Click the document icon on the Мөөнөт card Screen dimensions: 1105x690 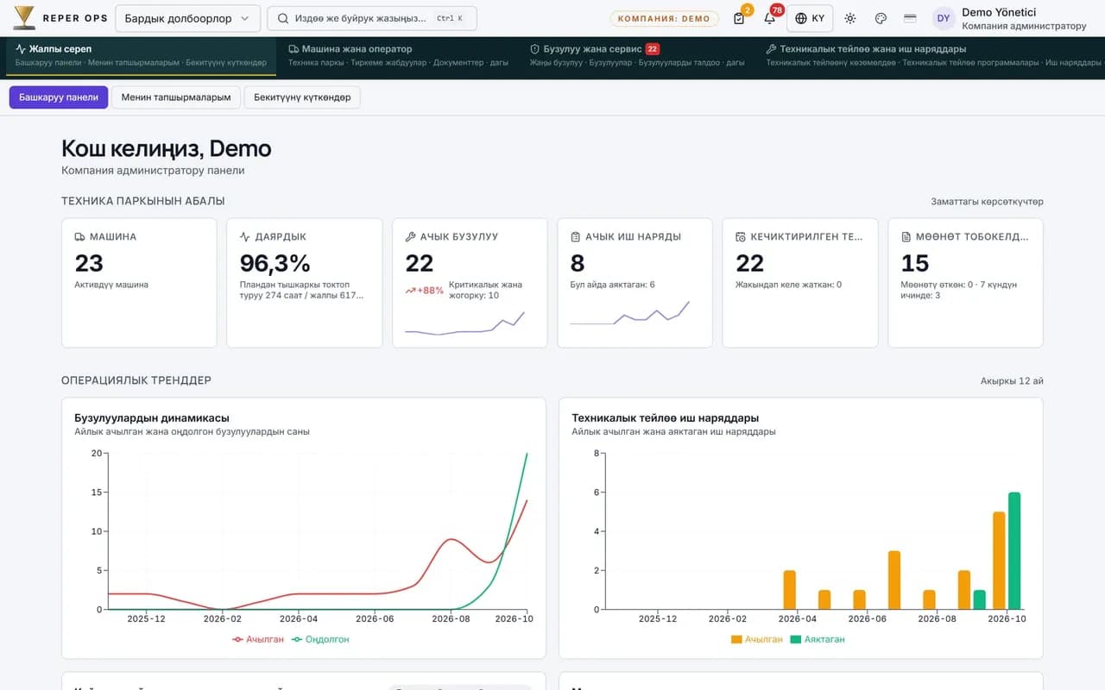click(906, 236)
